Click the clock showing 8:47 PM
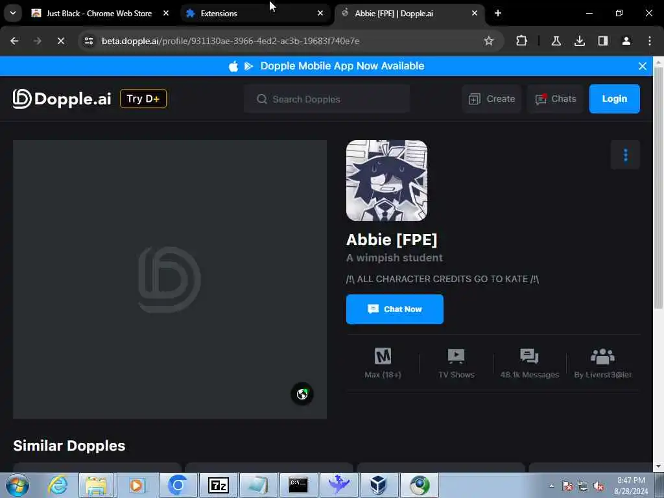The height and width of the screenshot is (498, 664). point(631,480)
